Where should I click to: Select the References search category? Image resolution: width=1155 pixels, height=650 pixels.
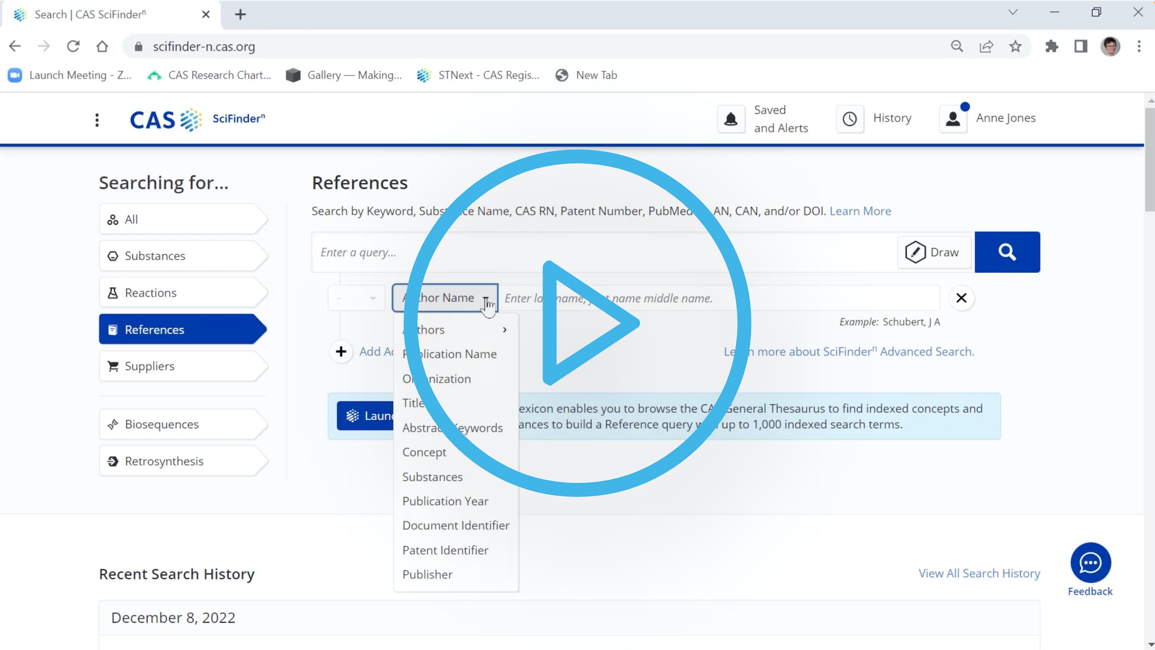183,329
